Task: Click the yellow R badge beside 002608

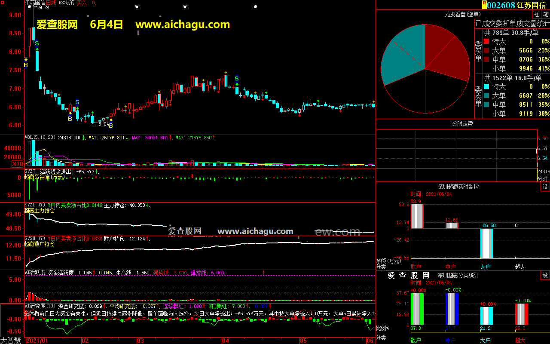Action: pyautogui.click(x=485, y=4)
